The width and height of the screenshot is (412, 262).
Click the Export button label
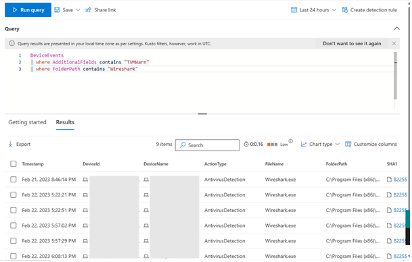click(24, 145)
